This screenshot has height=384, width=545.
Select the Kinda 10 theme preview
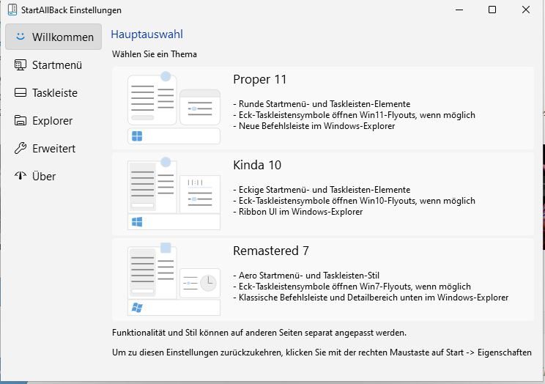click(x=174, y=193)
